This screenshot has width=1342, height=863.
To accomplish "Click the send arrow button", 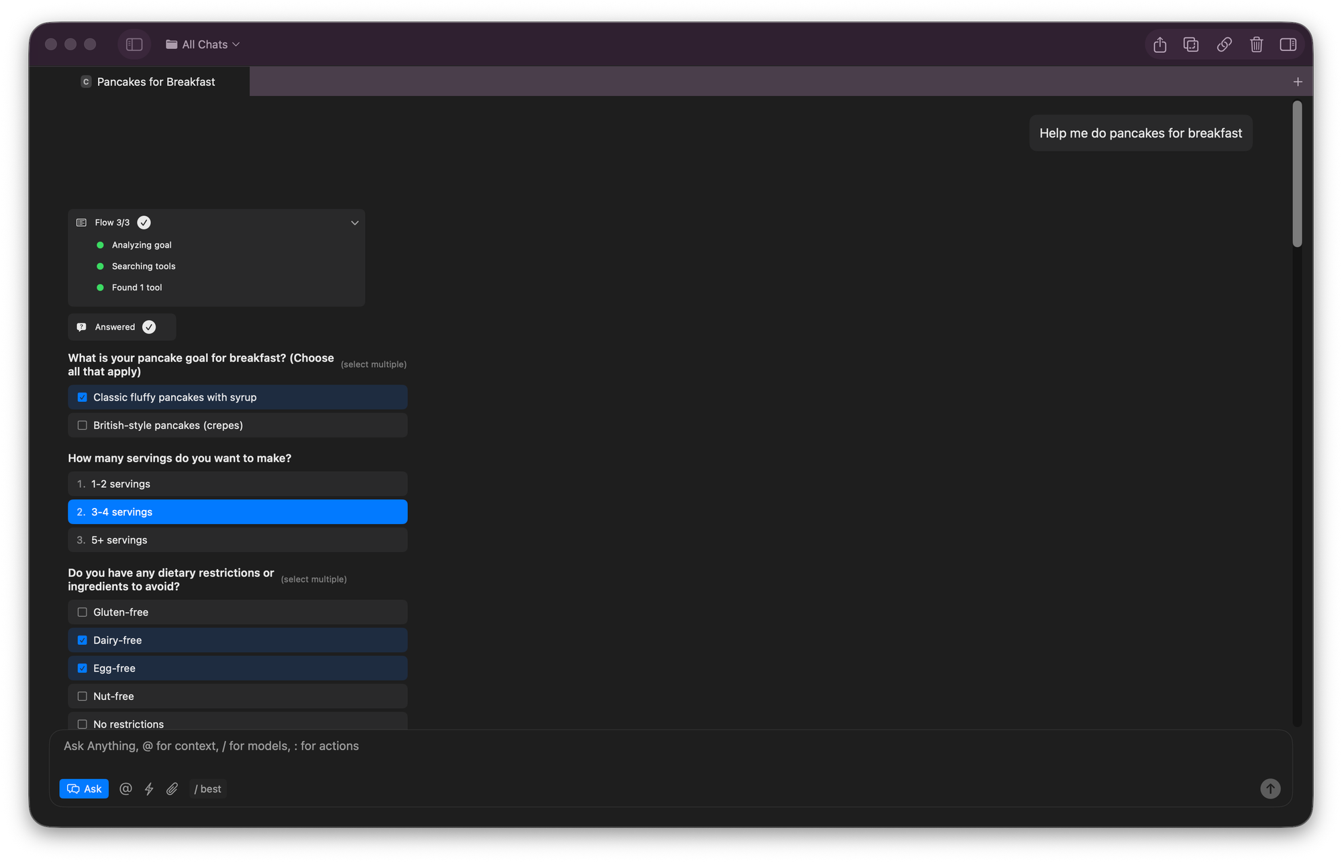I will coord(1270,789).
